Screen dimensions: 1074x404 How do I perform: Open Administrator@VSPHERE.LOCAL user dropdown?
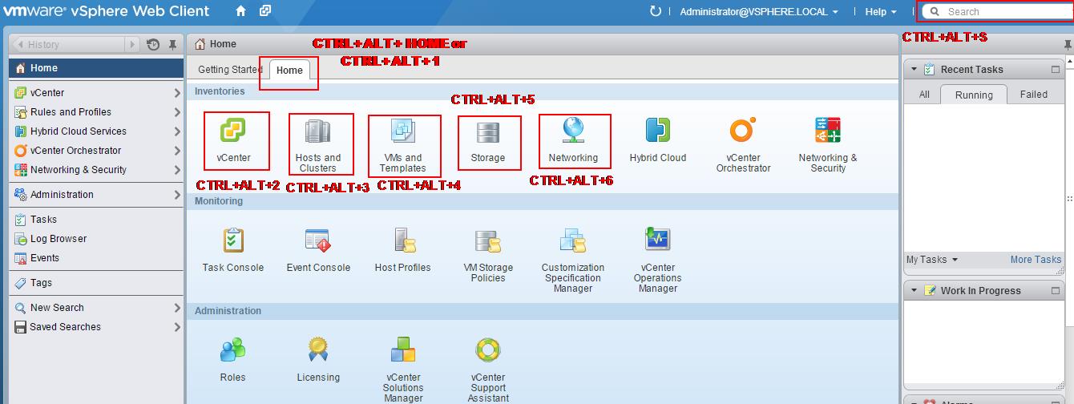pyautogui.click(x=759, y=12)
